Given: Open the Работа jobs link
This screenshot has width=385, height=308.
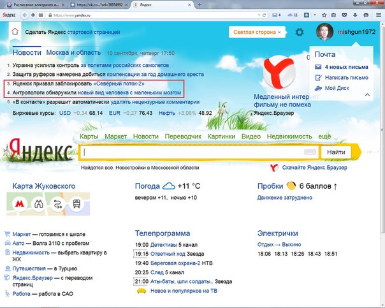Looking at the screenshot, I should (22, 294).
